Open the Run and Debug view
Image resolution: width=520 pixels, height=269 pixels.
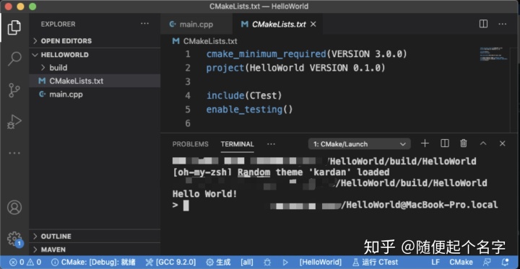(14, 122)
